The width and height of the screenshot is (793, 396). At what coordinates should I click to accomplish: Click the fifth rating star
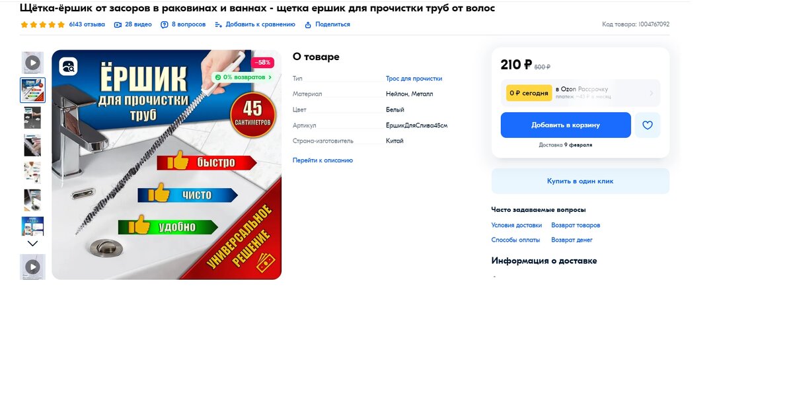click(x=59, y=24)
